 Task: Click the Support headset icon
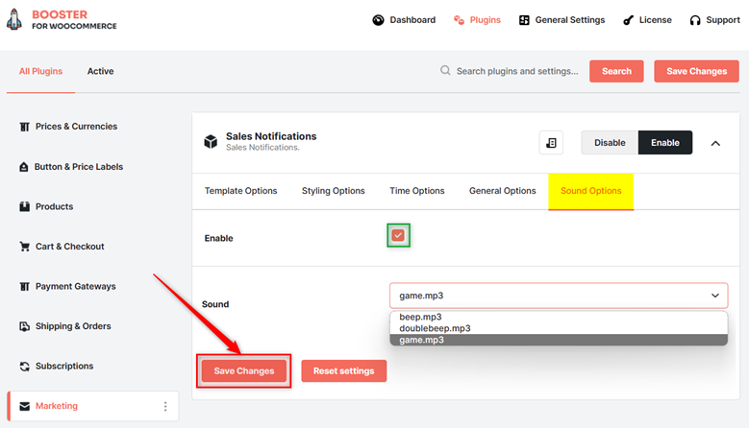click(695, 20)
